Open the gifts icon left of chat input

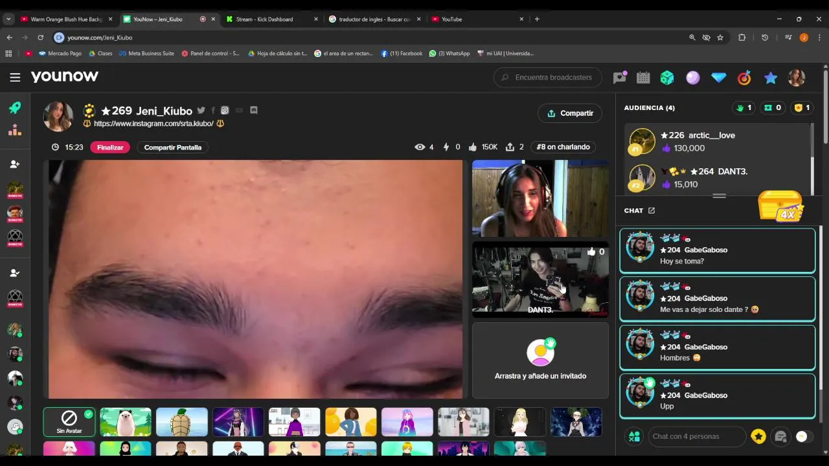[634, 436]
